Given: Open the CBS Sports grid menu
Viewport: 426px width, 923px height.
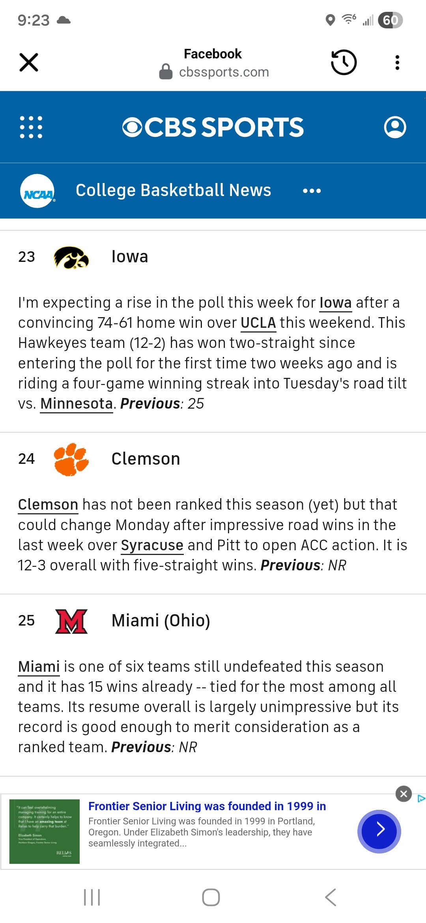Looking at the screenshot, I should 31,127.
